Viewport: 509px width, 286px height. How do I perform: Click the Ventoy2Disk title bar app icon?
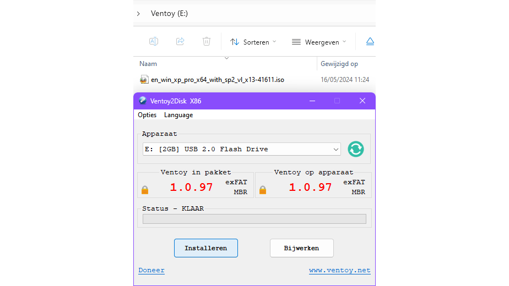(x=143, y=101)
